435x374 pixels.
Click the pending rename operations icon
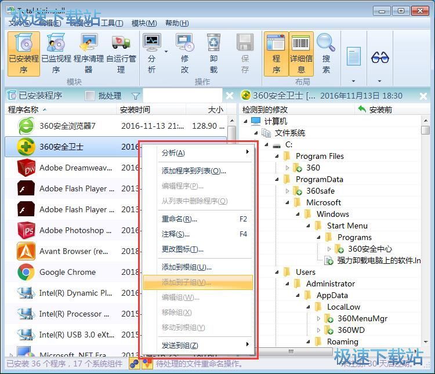pos(147,364)
